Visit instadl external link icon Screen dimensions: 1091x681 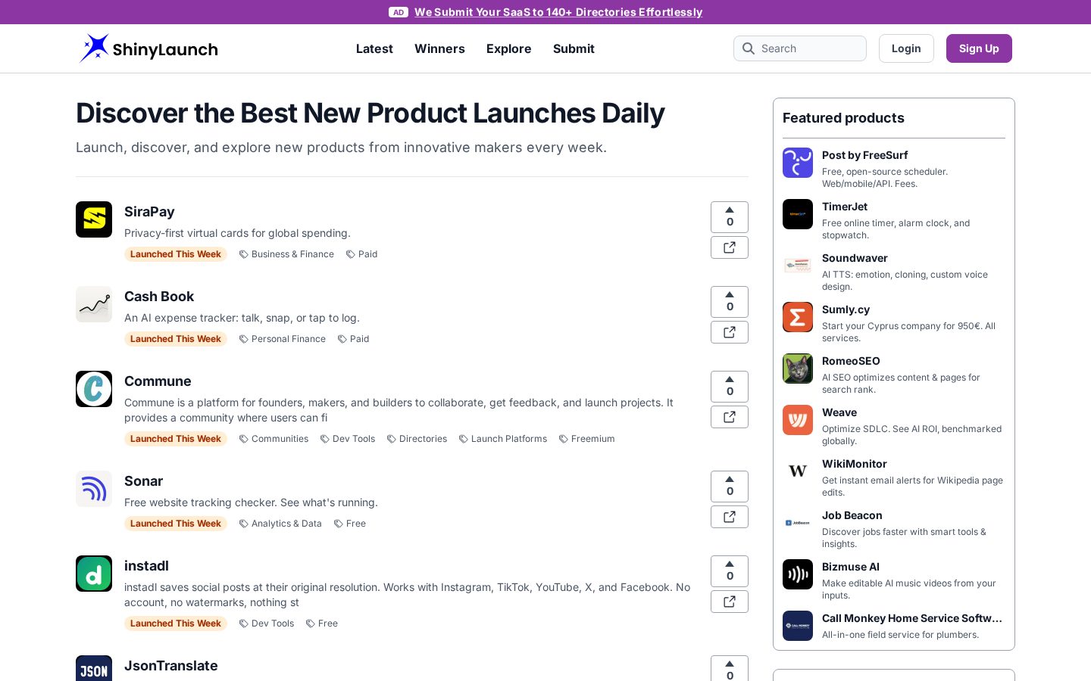(730, 602)
